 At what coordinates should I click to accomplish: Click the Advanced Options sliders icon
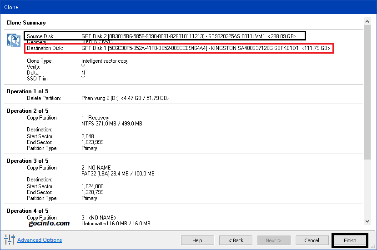(9, 240)
